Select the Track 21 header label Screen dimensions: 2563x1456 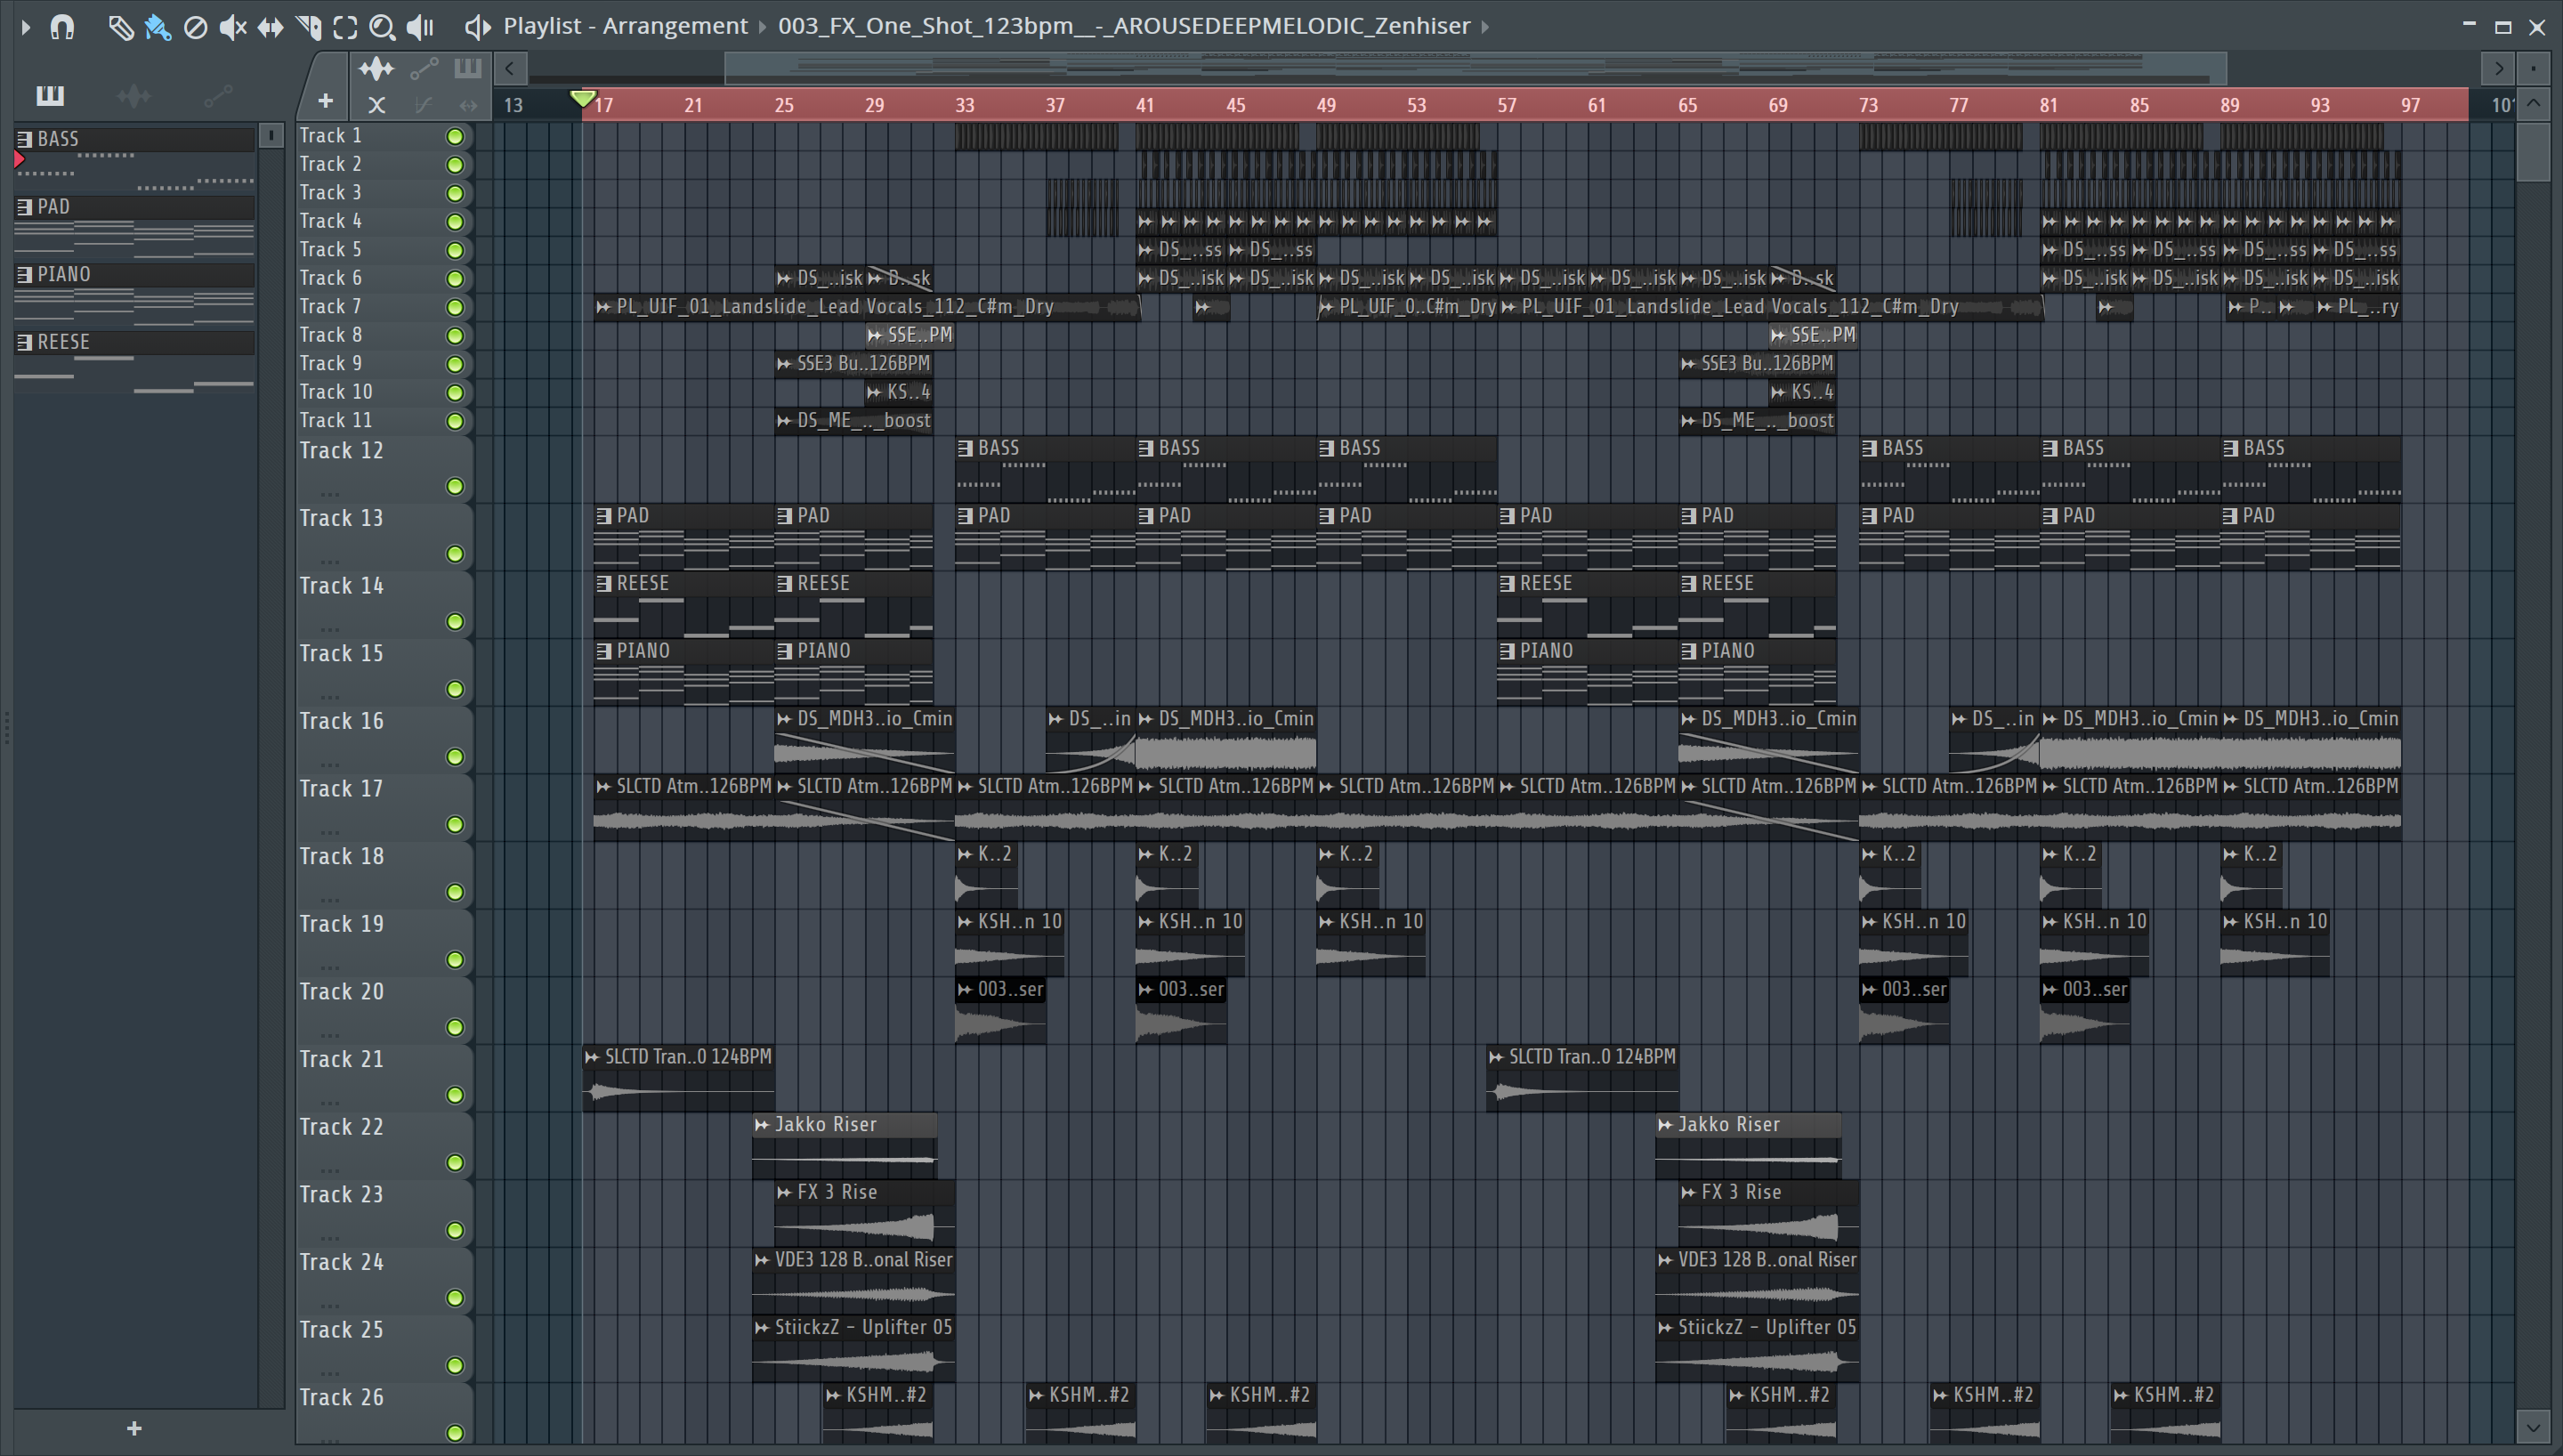coord(341,1059)
